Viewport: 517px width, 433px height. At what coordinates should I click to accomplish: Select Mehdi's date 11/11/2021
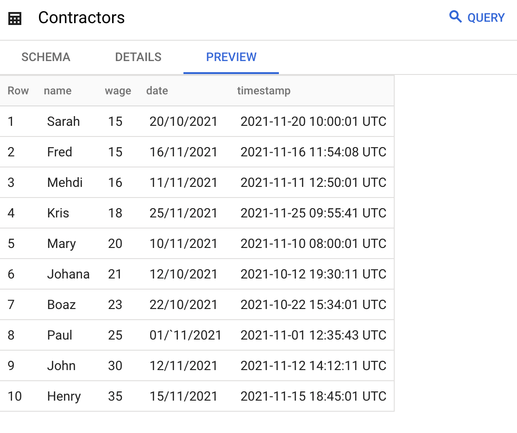(183, 182)
